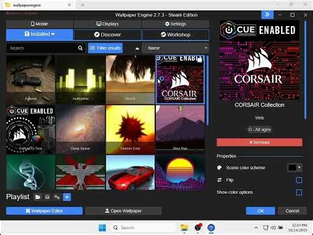Click the search magnifier icon
This screenshot has height=235, width=313.
80,48
